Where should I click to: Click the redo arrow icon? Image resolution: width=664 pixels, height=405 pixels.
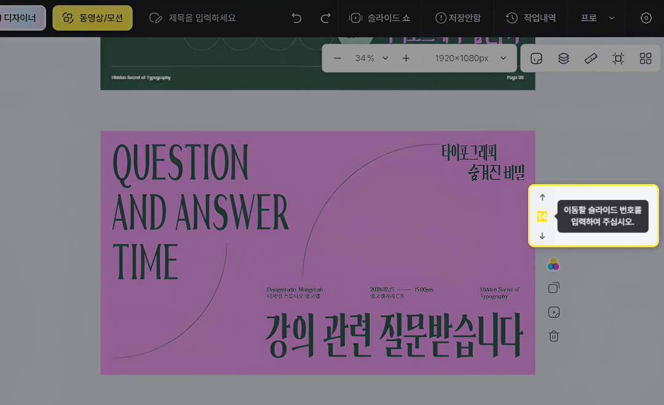click(x=326, y=18)
